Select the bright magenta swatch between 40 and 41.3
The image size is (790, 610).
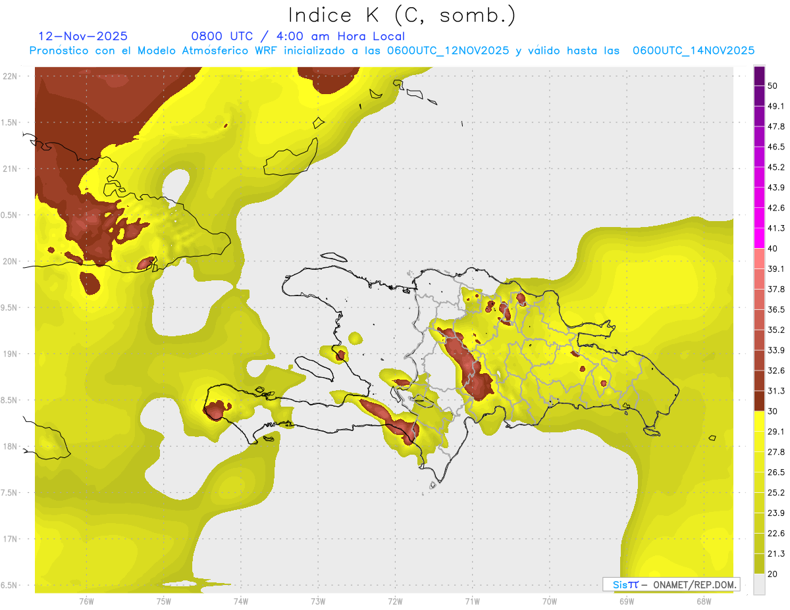(x=759, y=238)
